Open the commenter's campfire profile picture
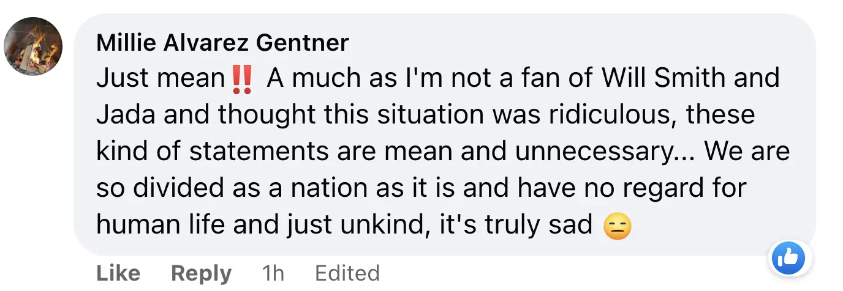Viewport: 843px width, 291px height. pyautogui.click(x=33, y=46)
